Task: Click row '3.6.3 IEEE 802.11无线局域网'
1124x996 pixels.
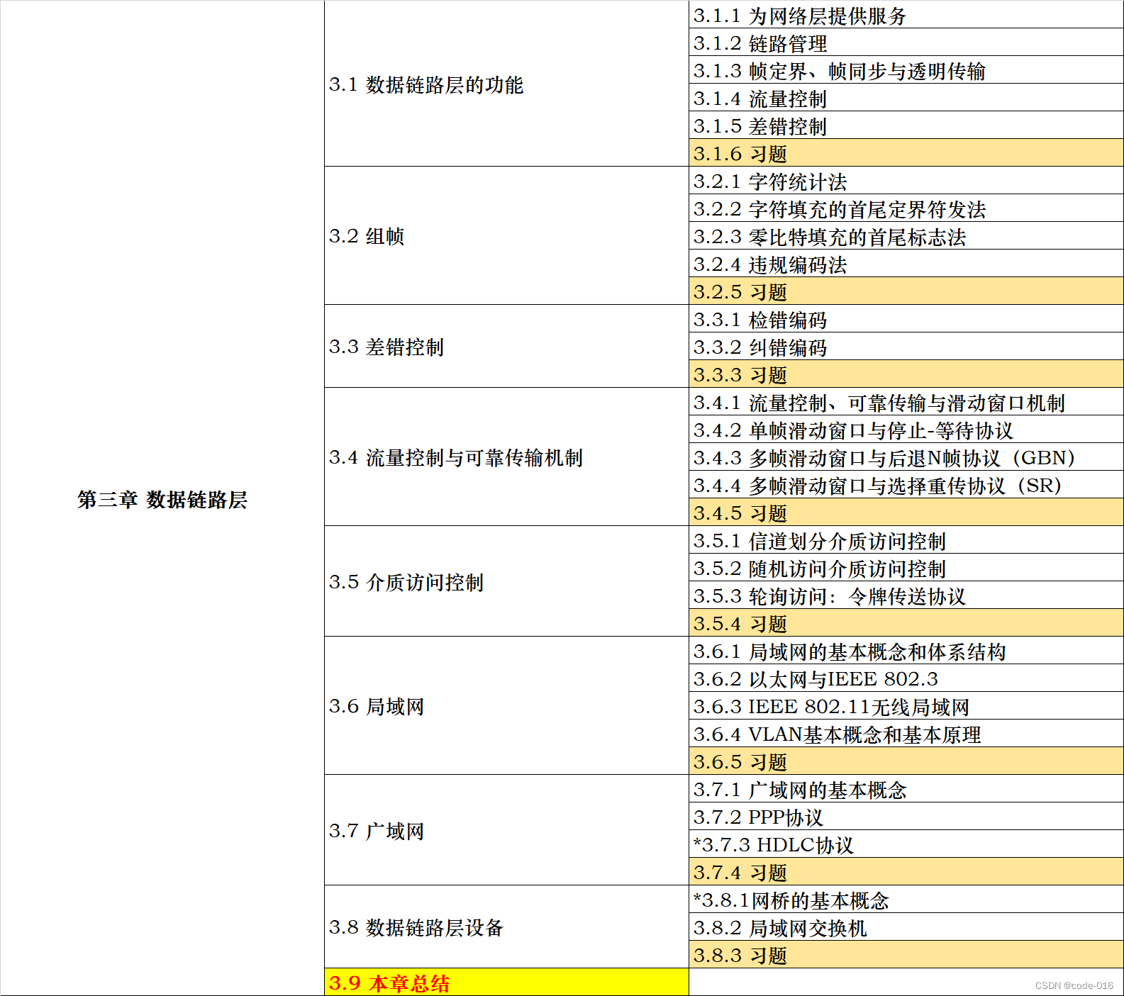Action: (x=906, y=706)
